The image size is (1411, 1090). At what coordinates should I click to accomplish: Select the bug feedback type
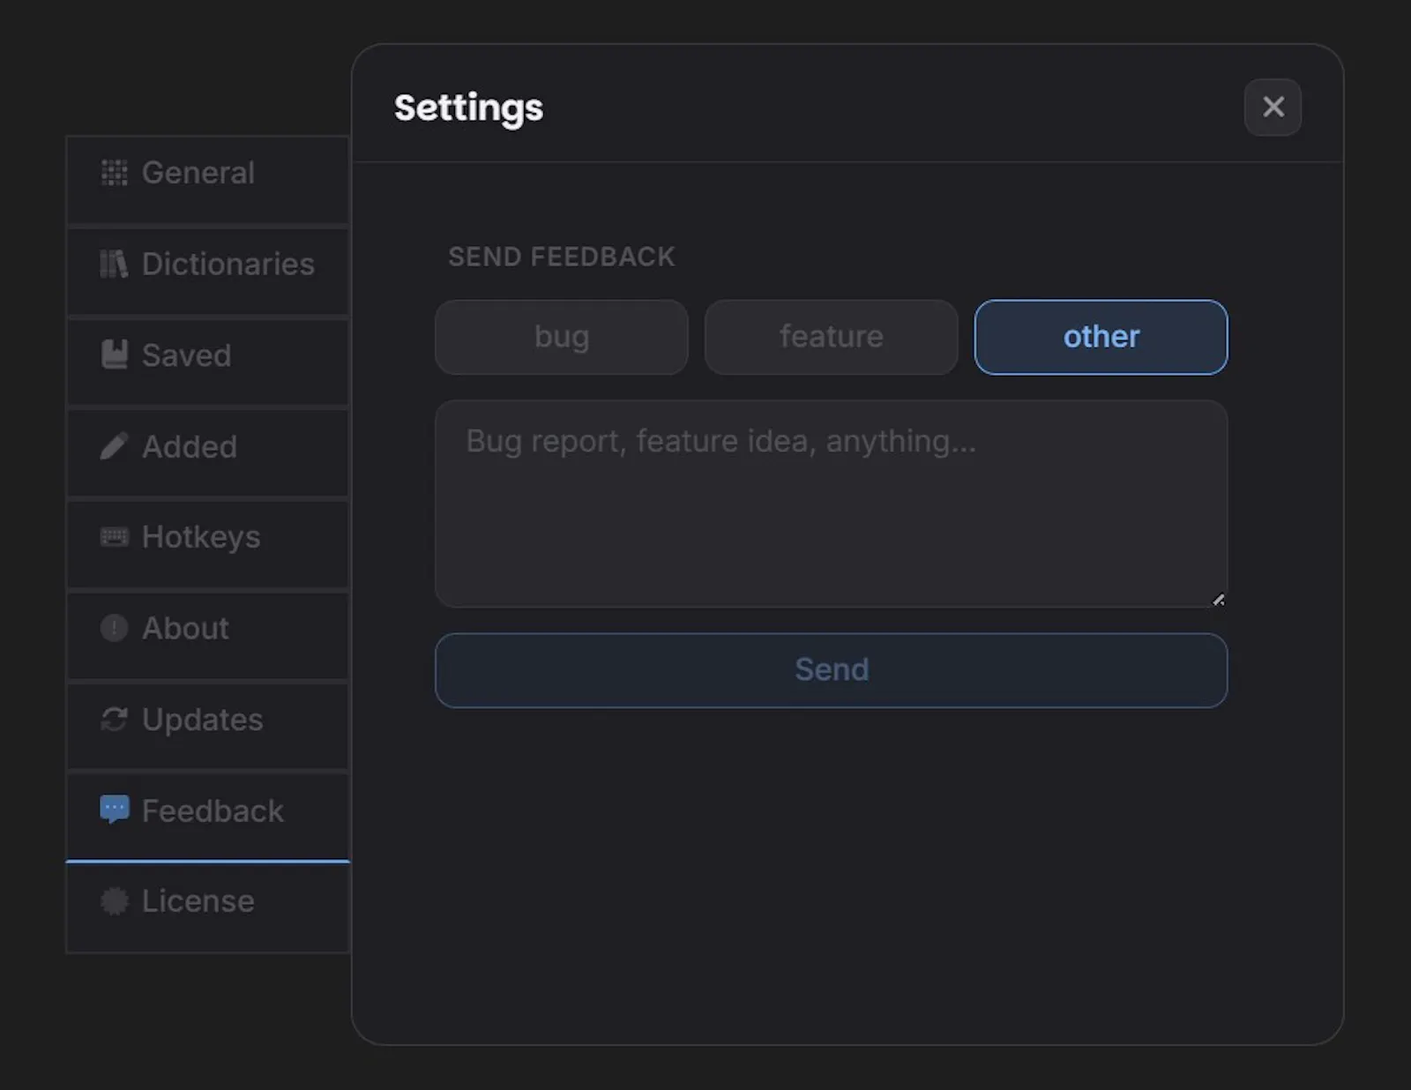point(562,338)
